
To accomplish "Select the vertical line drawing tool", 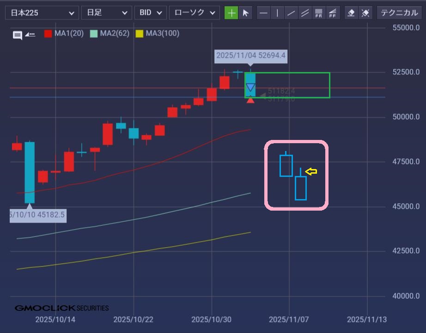I will tap(277, 12).
